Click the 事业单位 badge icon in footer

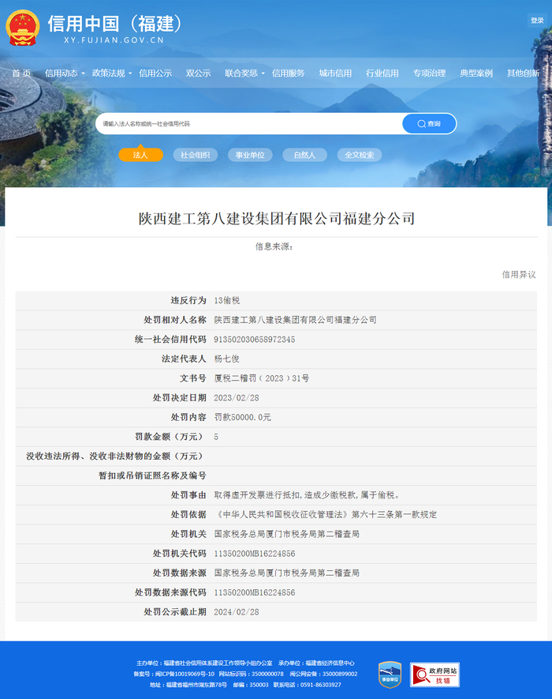tap(390, 675)
